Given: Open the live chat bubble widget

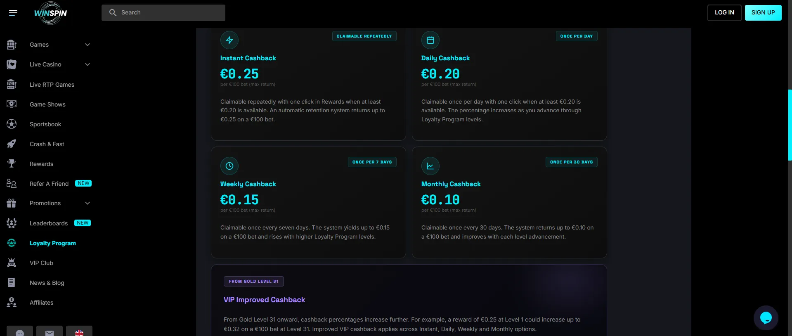Looking at the screenshot, I should pyautogui.click(x=766, y=318).
